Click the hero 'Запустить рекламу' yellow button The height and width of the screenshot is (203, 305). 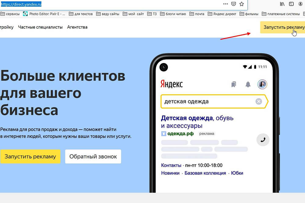pyautogui.click(x=30, y=156)
